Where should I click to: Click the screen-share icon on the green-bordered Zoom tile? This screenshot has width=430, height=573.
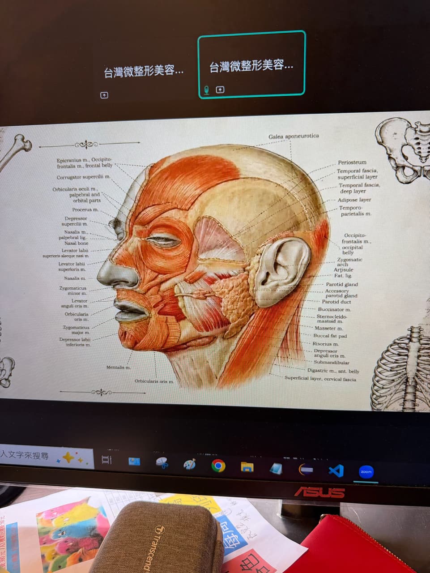220,90
